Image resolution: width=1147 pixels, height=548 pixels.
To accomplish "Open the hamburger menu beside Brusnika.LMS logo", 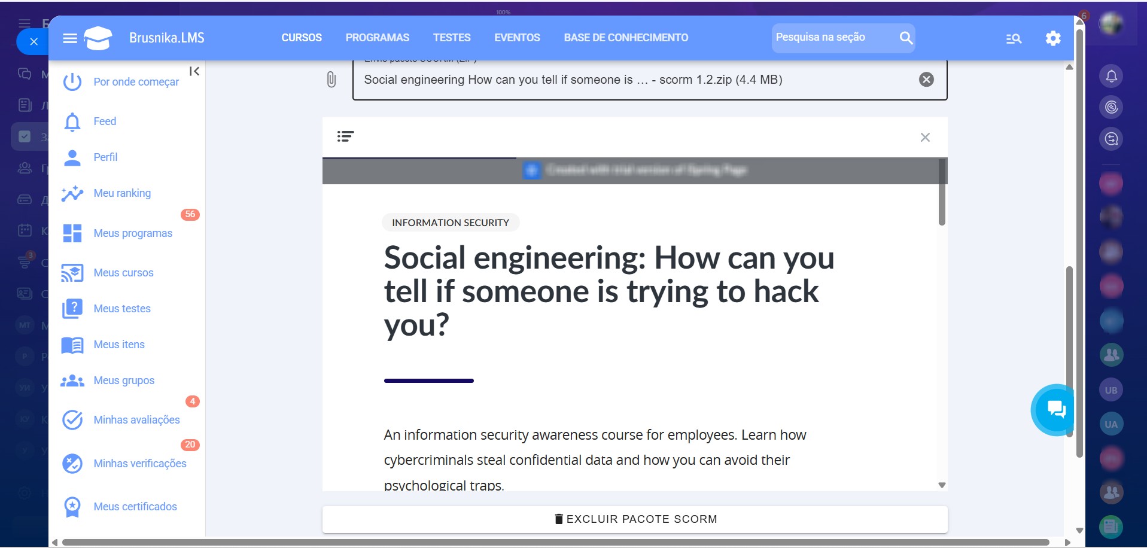I will point(70,38).
